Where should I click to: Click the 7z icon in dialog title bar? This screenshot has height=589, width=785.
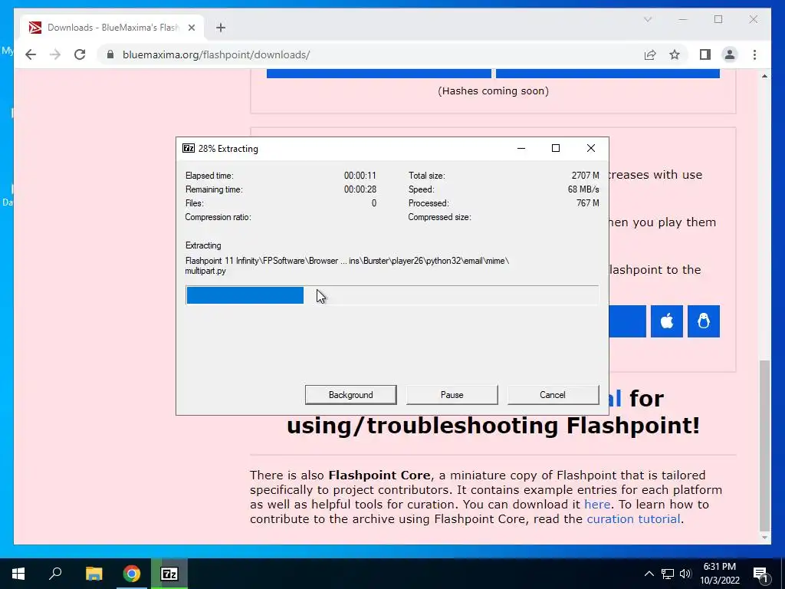coord(189,148)
